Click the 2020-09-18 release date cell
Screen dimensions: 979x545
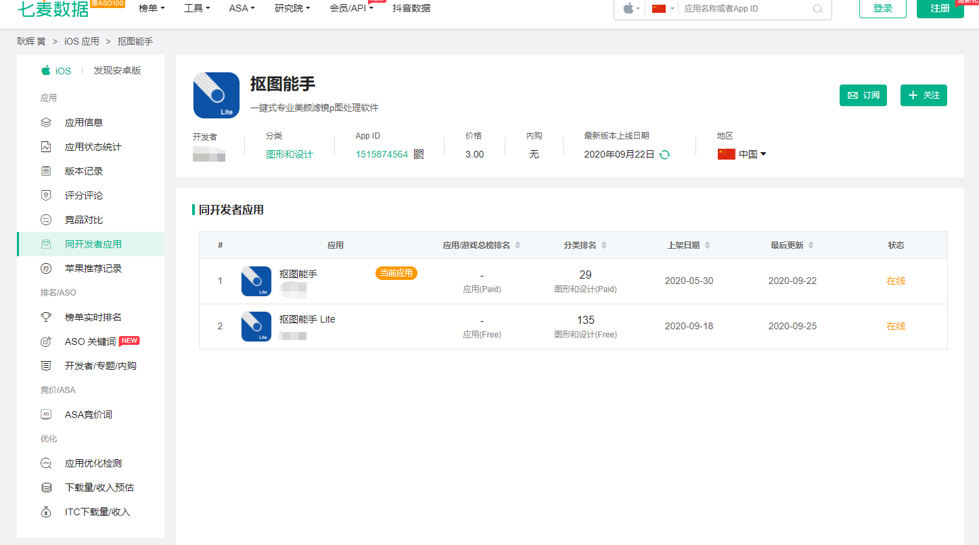[689, 326]
